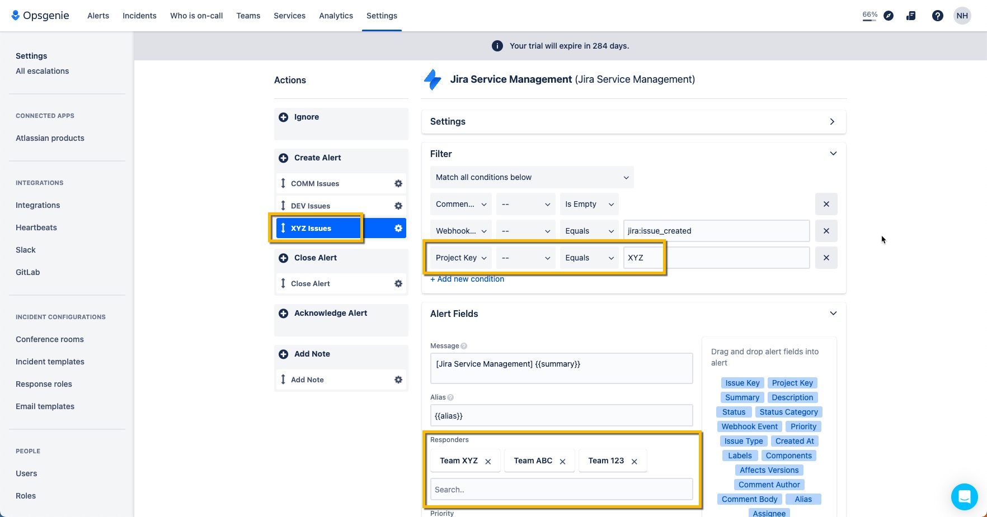Screen dimensions: 987x517
Task: Open the gear menu for the Close Alert rule
Action: coord(398,283)
